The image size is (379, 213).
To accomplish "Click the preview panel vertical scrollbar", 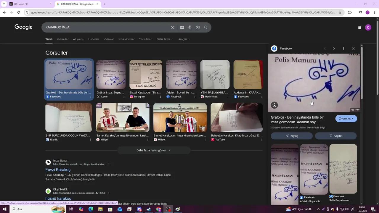I will pyautogui.click(x=362, y=72).
